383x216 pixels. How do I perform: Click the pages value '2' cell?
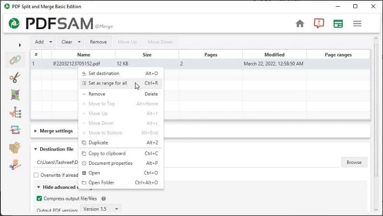[x=211, y=64]
